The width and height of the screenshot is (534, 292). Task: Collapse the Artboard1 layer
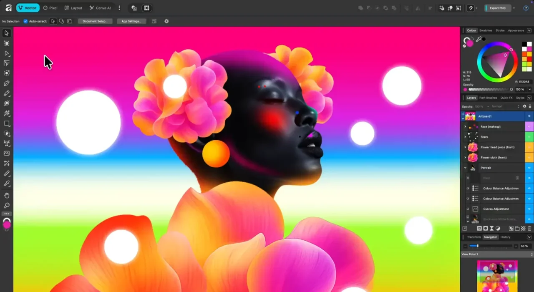463,118
